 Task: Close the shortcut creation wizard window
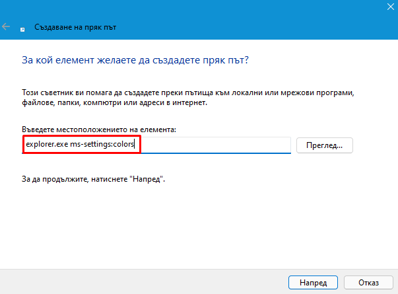390,7
